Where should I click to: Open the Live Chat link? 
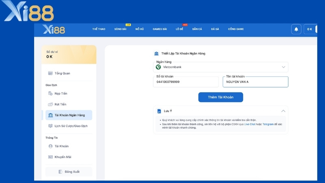250,124
